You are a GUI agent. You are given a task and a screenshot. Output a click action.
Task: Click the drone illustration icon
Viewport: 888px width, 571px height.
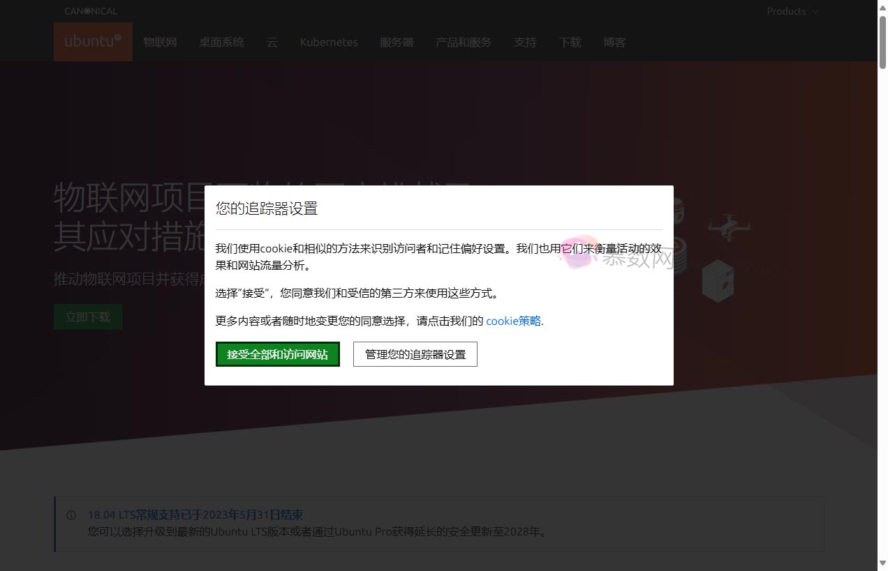coord(728,228)
